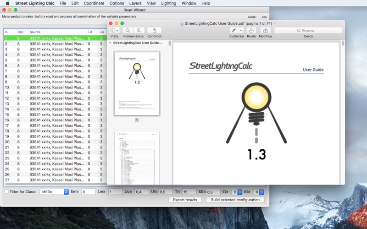The image size is (367, 229).
Task: Click the Ruota rotate icon
Action: [x=251, y=30]
